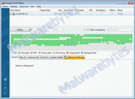Expand the Defrag button dropdown arrow

30,30
